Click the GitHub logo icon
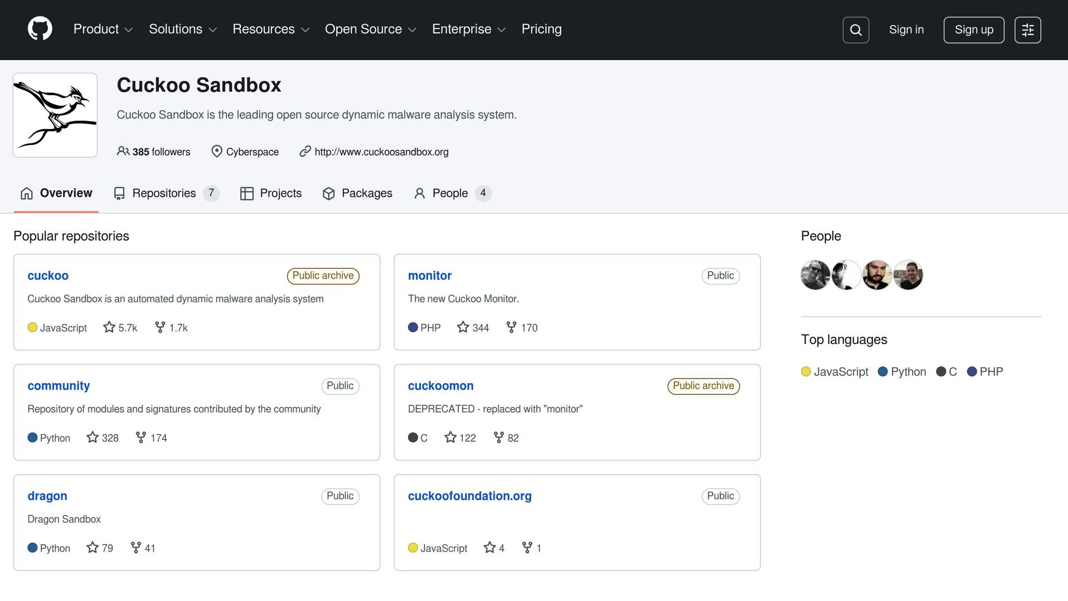This screenshot has height=601, width=1068. coord(40,29)
